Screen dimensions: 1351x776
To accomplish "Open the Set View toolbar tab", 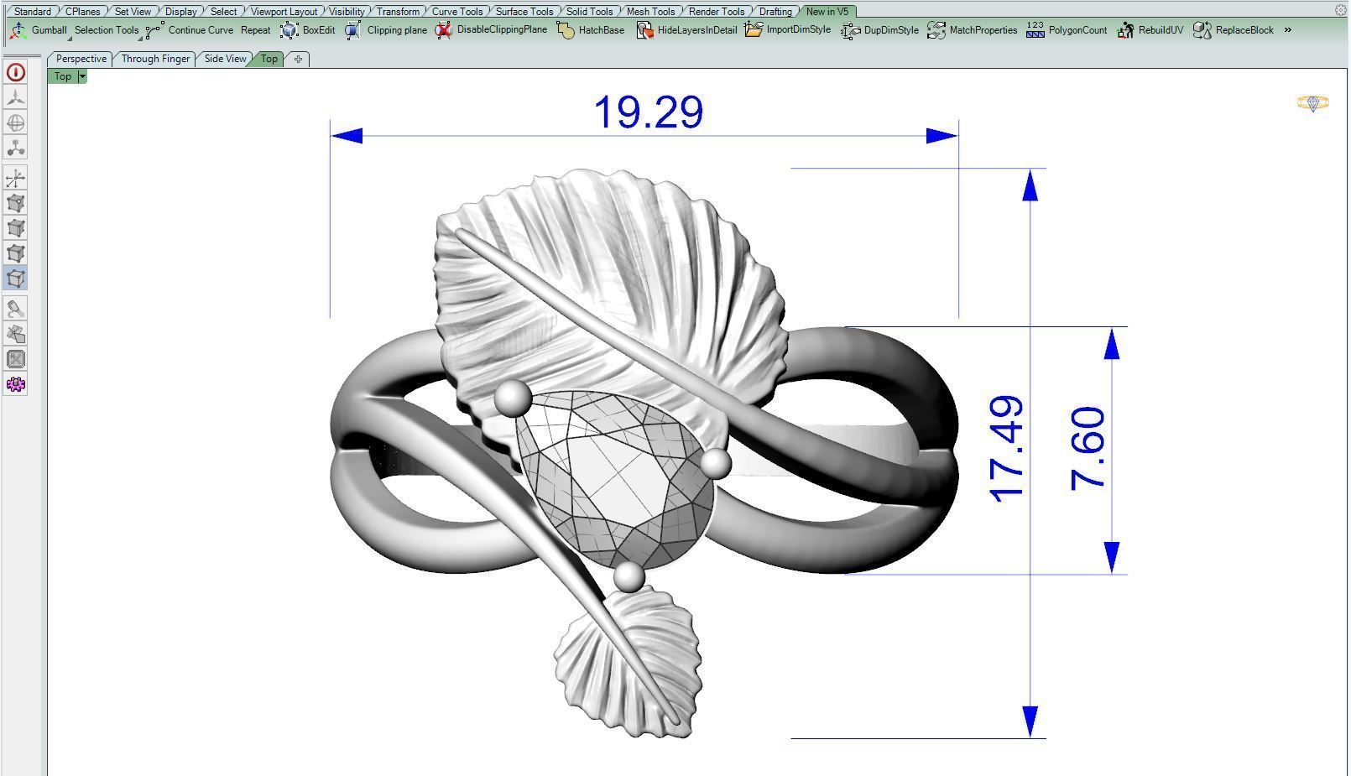I will (x=133, y=12).
